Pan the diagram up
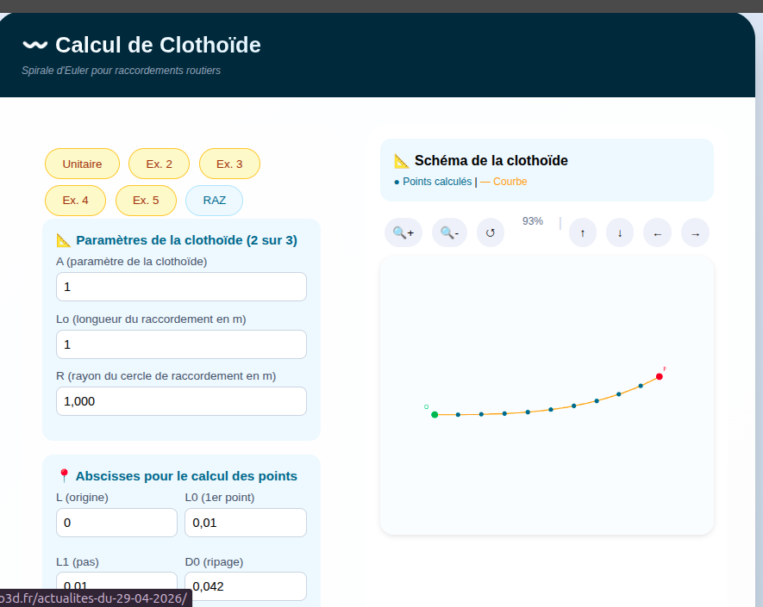Viewport: 763px width, 607px height. coord(583,232)
